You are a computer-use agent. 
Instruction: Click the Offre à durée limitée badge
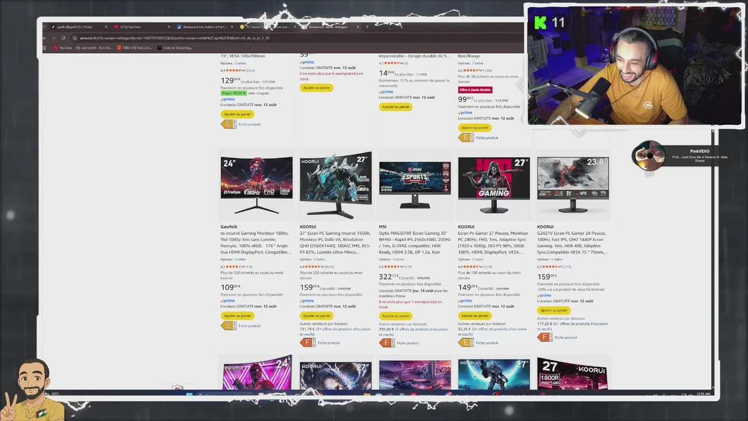coord(475,89)
